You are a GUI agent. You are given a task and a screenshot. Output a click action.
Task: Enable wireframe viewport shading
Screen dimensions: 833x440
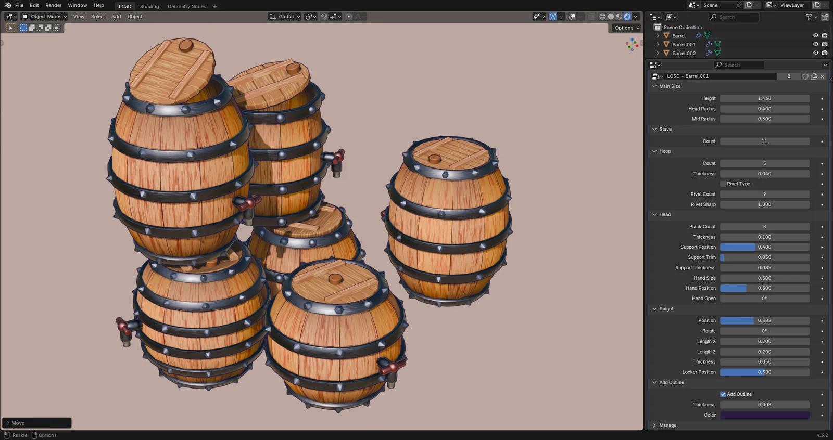pos(602,17)
